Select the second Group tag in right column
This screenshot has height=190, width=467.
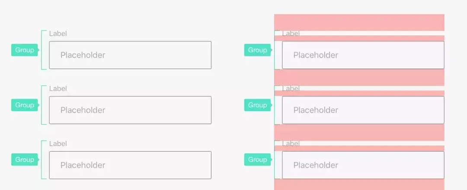pyautogui.click(x=258, y=105)
